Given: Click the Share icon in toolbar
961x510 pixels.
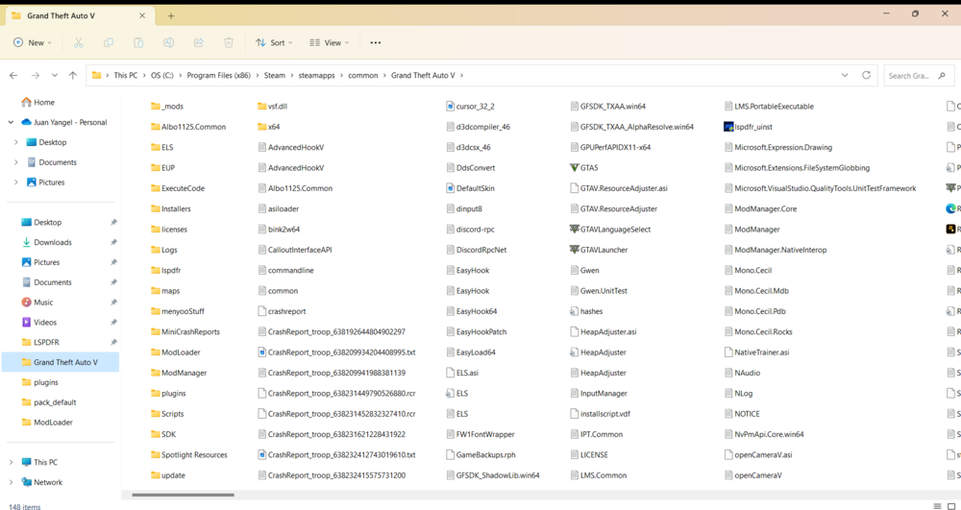Looking at the screenshot, I should pos(199,43).
